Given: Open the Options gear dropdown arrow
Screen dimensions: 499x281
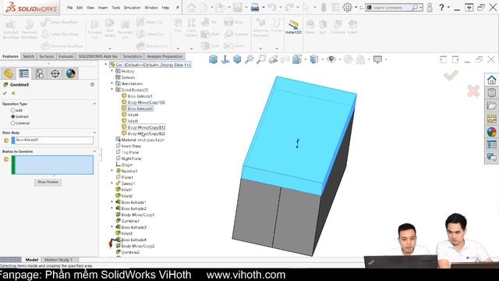Looking at the screenshot, I should (x=356, y=7).
